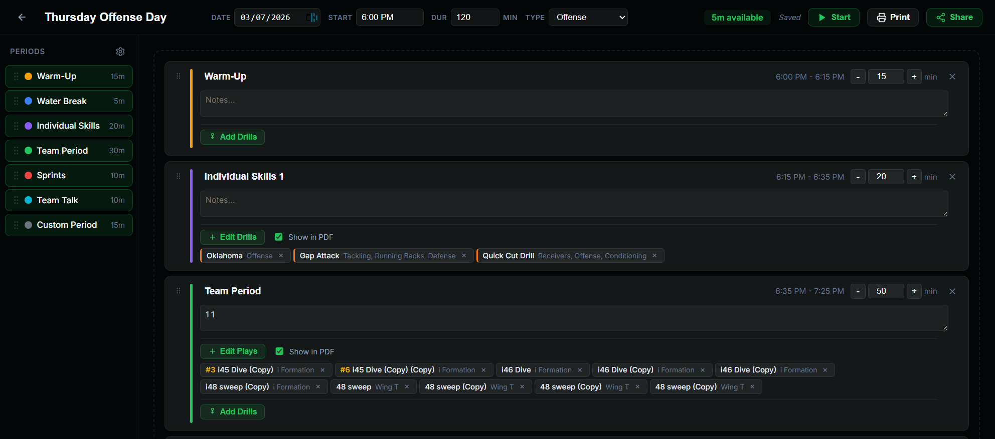Click sidebar Sprints drag grip

pyautogui.click(x=16, y=175)
